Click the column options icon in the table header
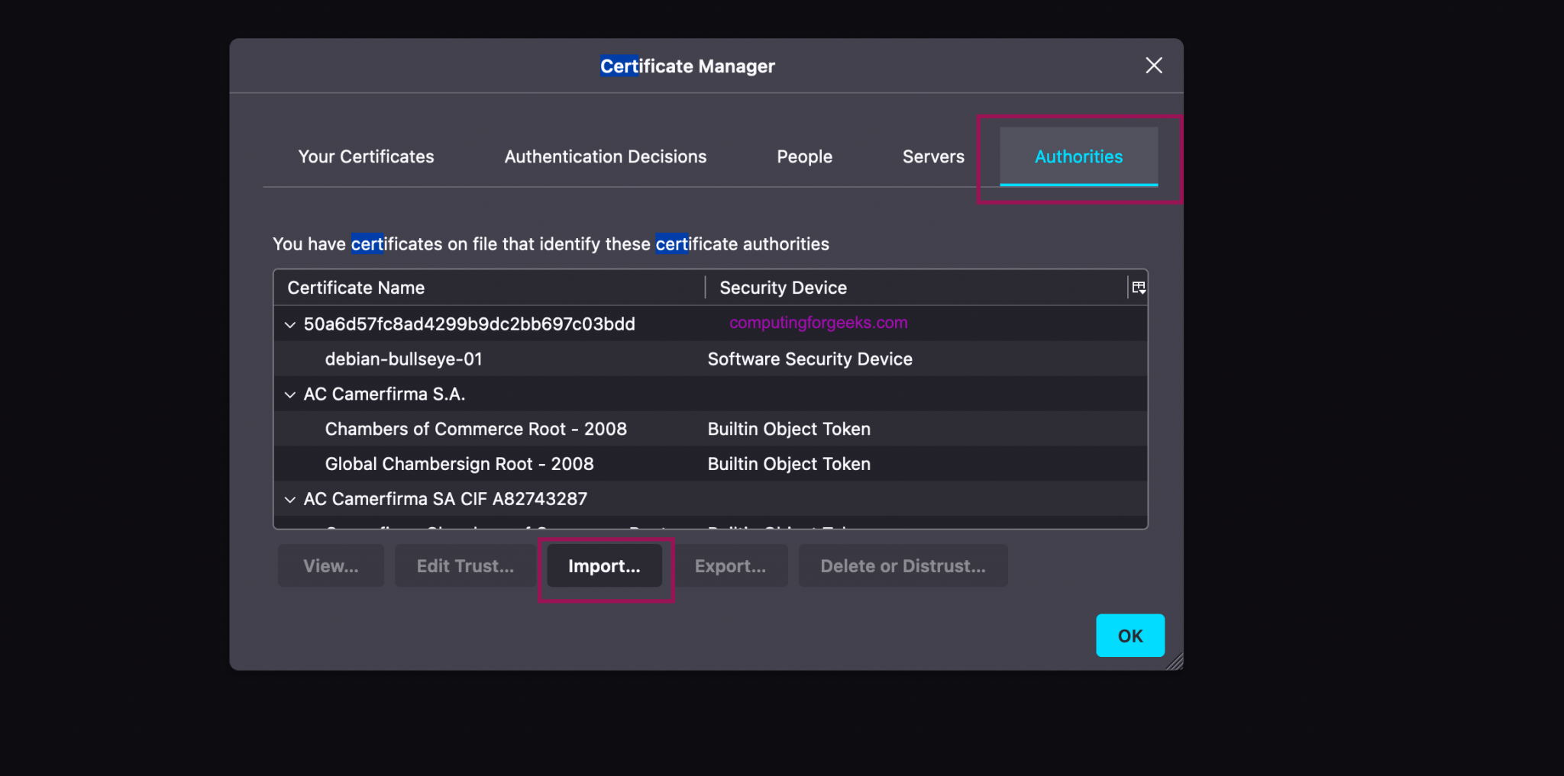 1139,287
